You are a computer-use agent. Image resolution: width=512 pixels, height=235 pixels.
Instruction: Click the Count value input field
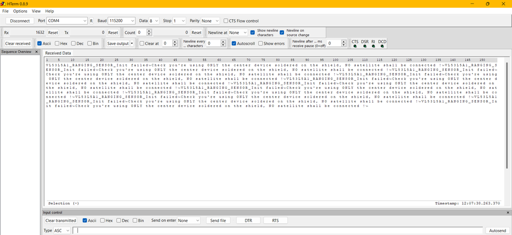click(141, 33)
